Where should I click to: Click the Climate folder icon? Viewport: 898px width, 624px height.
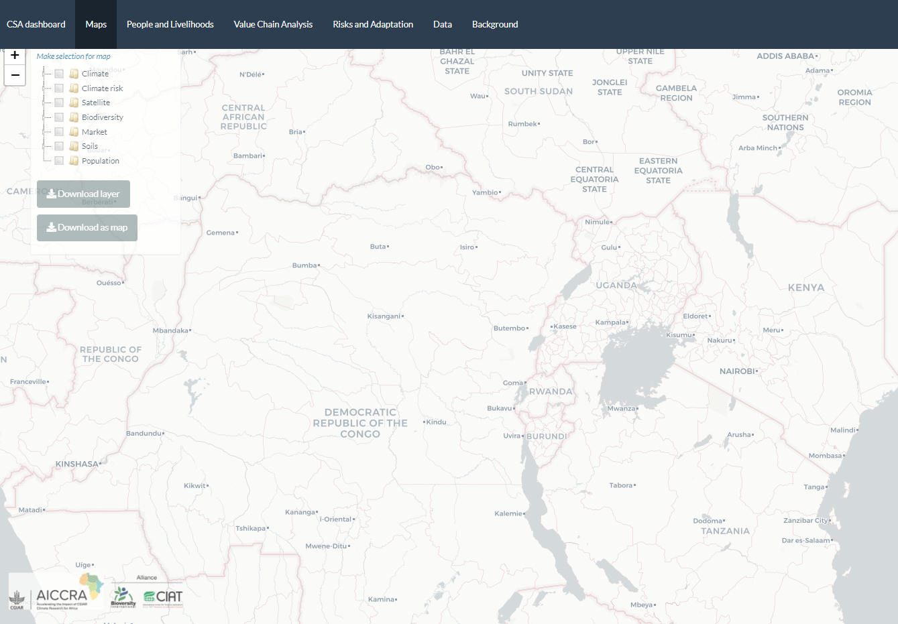[74, 74]
